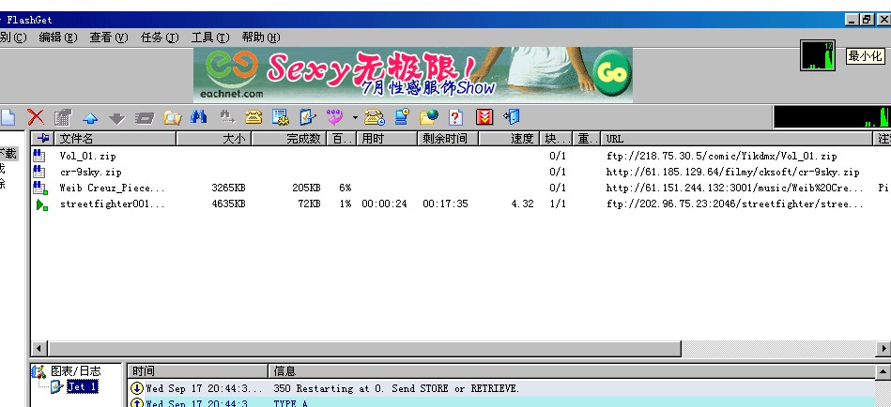Click the gray find-next arrows icon

pyautogui.click(x=227, y=117)
